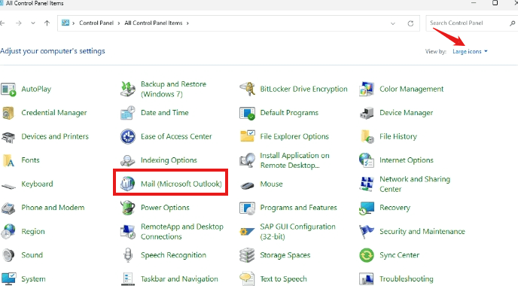Click the Device Manager icon
The image size is (518, 286).
pos(367,113)
